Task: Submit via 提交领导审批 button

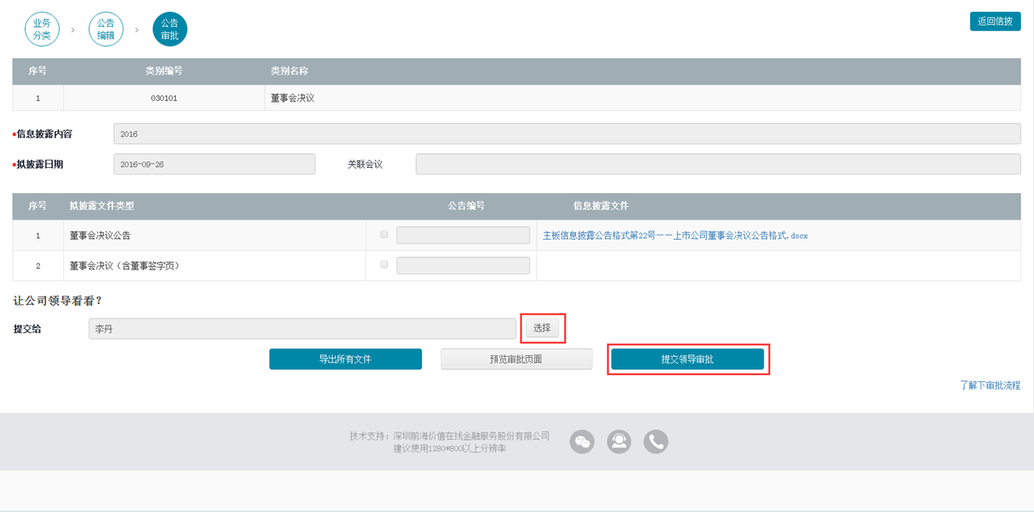Action: (687, 359)
